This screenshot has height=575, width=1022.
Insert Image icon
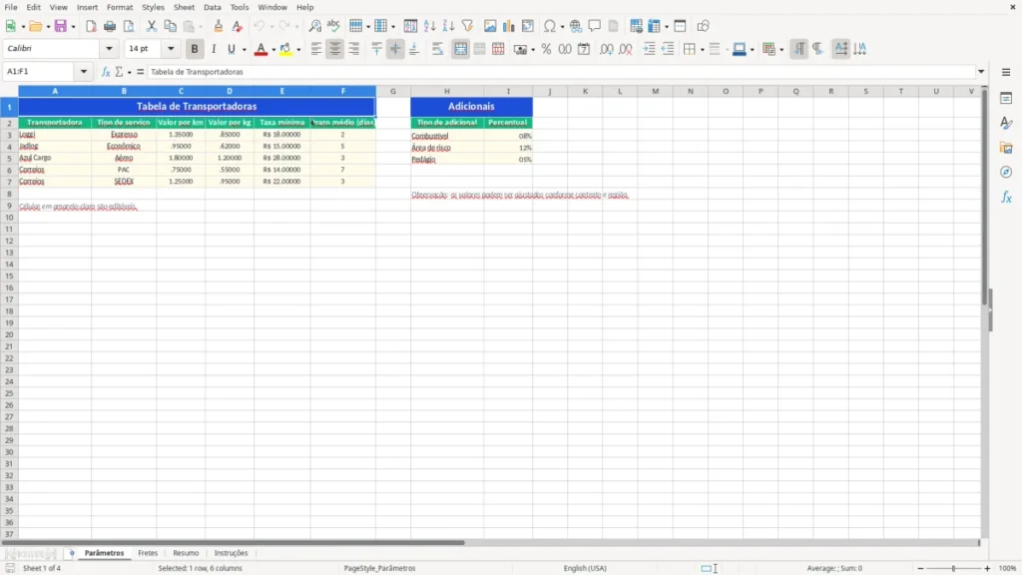[x=490, y=26]
